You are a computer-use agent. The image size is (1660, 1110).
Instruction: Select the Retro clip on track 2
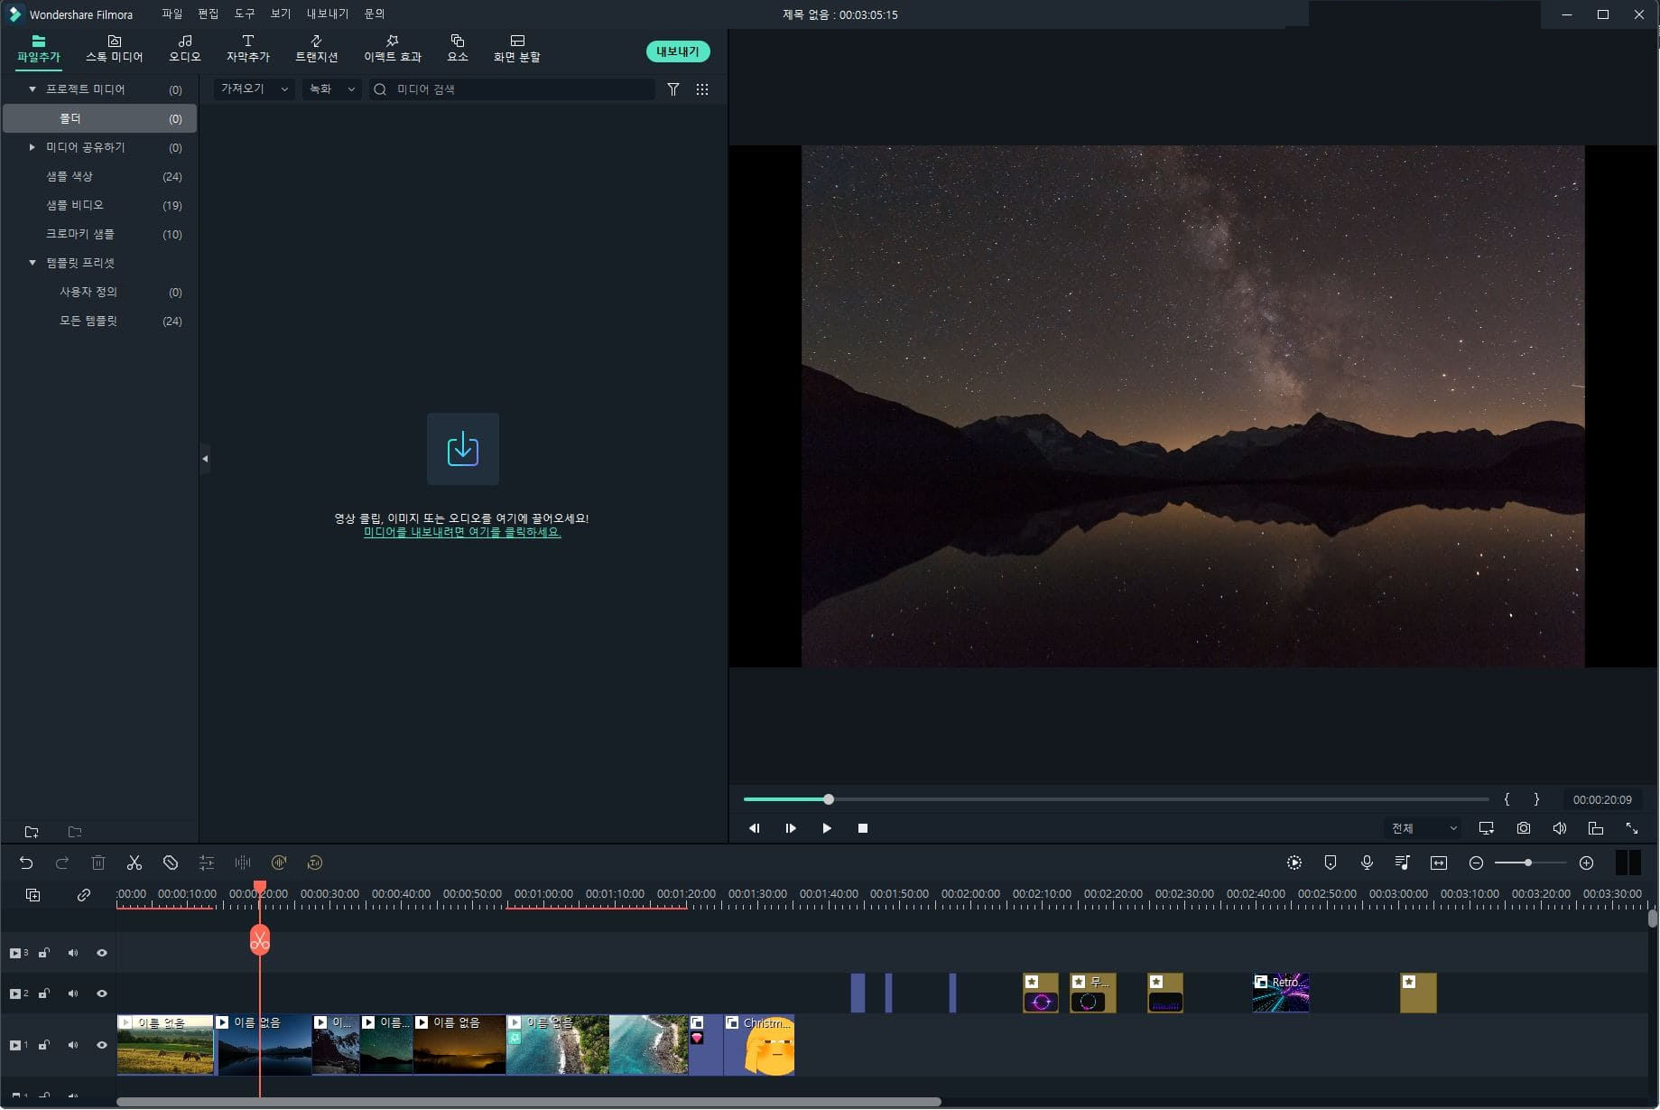(x=1281, y=993)
